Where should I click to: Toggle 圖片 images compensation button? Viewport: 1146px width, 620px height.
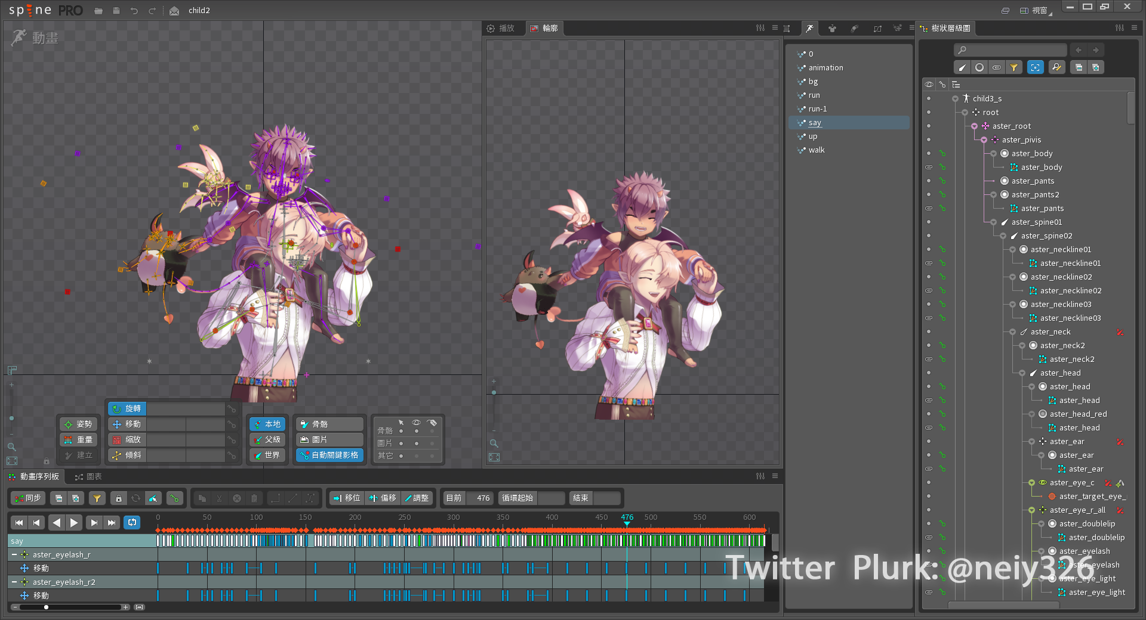click(329, 440)
